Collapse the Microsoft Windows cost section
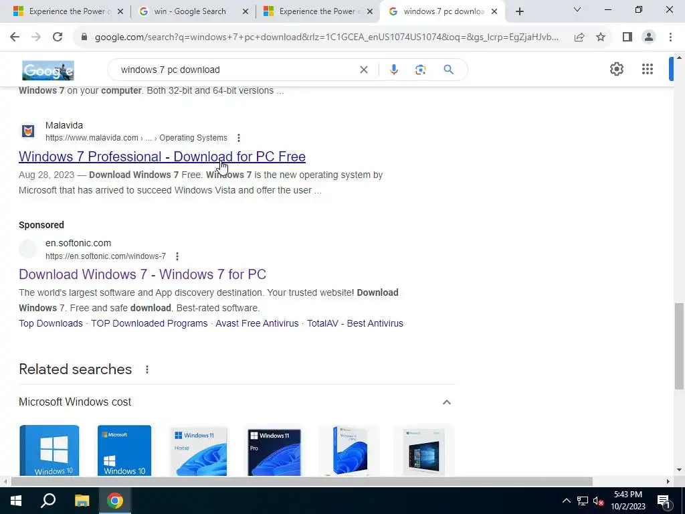This screenshot has height=514, width=685. (446, 402)
